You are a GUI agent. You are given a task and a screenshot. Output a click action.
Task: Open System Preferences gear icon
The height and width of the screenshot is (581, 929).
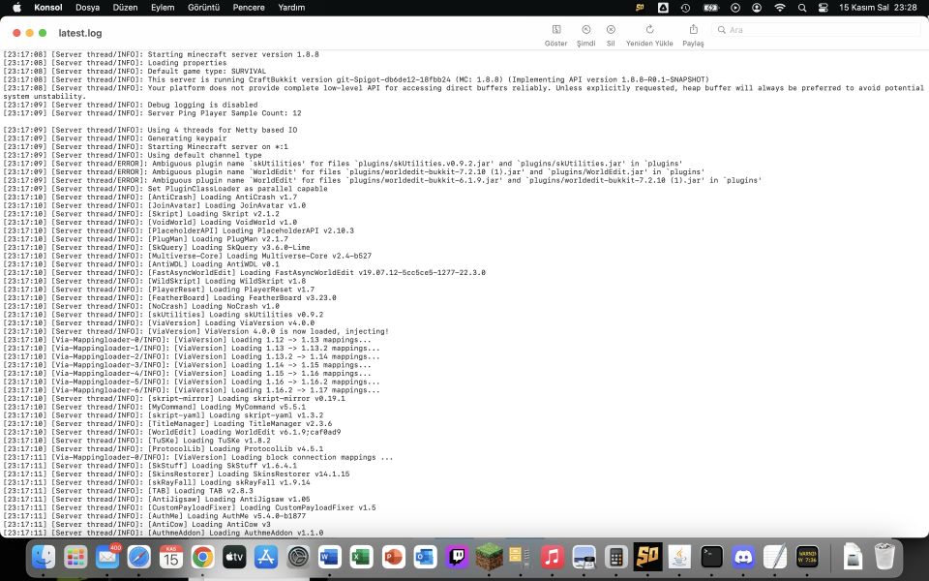pos(298,558)
